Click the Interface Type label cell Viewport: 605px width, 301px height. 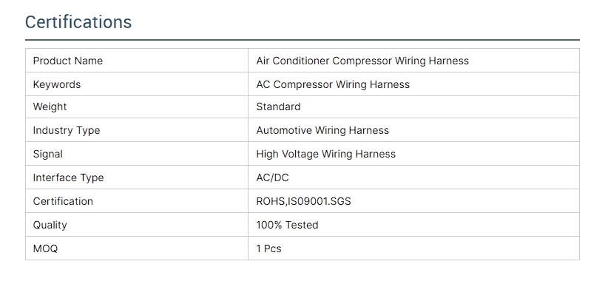pyautogui.click(x=69, y=177)
